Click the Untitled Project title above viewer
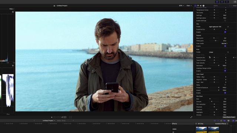The width and height of the screenshot is (237, 133). click(x=62, y=6)
